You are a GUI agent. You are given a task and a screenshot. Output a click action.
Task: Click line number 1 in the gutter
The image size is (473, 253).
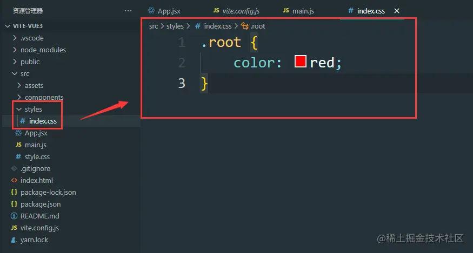[x=182, y=43]
